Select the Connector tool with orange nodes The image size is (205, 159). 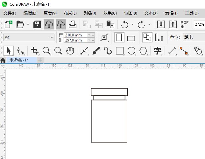pyautogui.click(x=184, y=51)
